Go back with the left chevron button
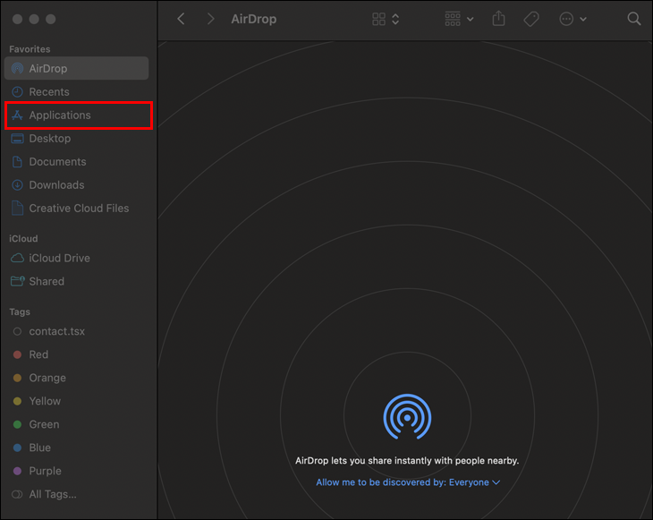The image size is (653, 520). point(182,19)
